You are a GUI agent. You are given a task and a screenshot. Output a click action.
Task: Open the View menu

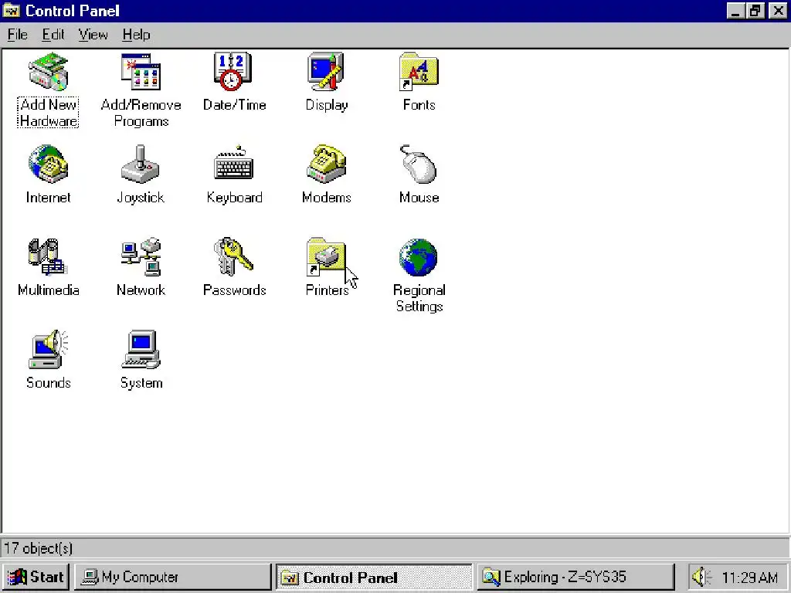pyautogui.click(x=93, y=35)
